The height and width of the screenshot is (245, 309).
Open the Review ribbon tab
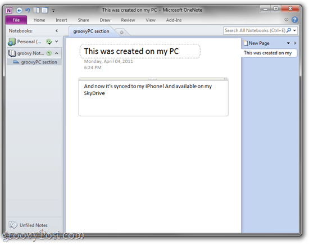pos(128,20)
